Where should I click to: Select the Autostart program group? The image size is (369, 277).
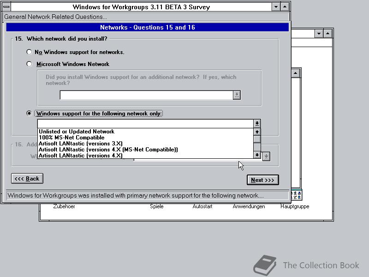[x=202, y=206]
